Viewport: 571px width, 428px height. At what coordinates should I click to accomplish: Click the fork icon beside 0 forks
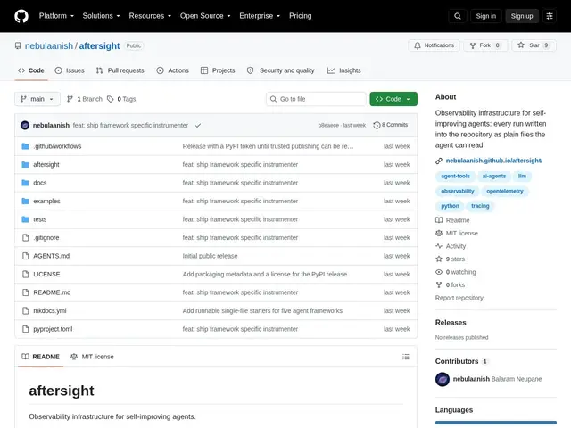coord(439,285)
